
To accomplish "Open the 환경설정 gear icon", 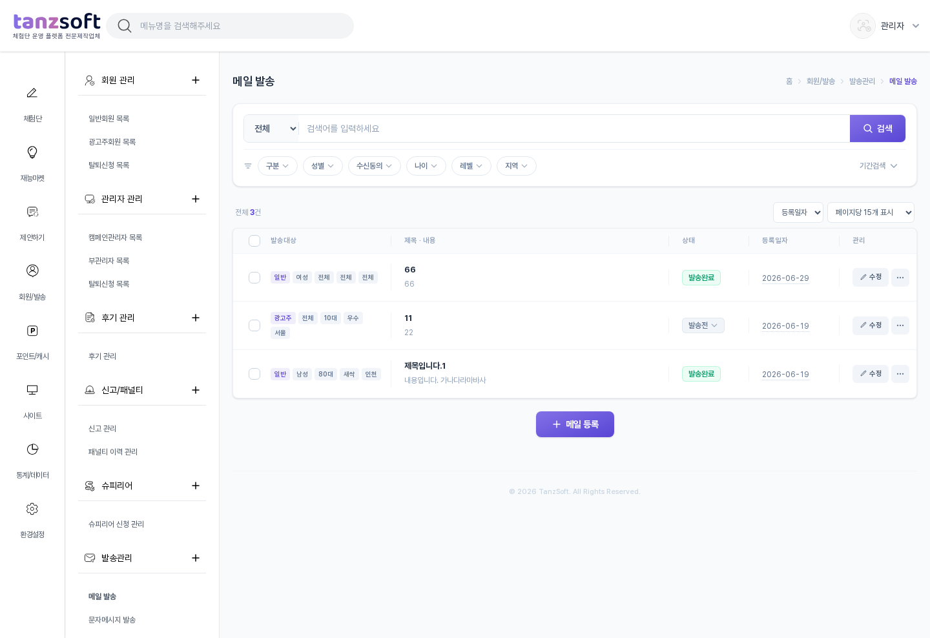I will (x=32, y=509).
